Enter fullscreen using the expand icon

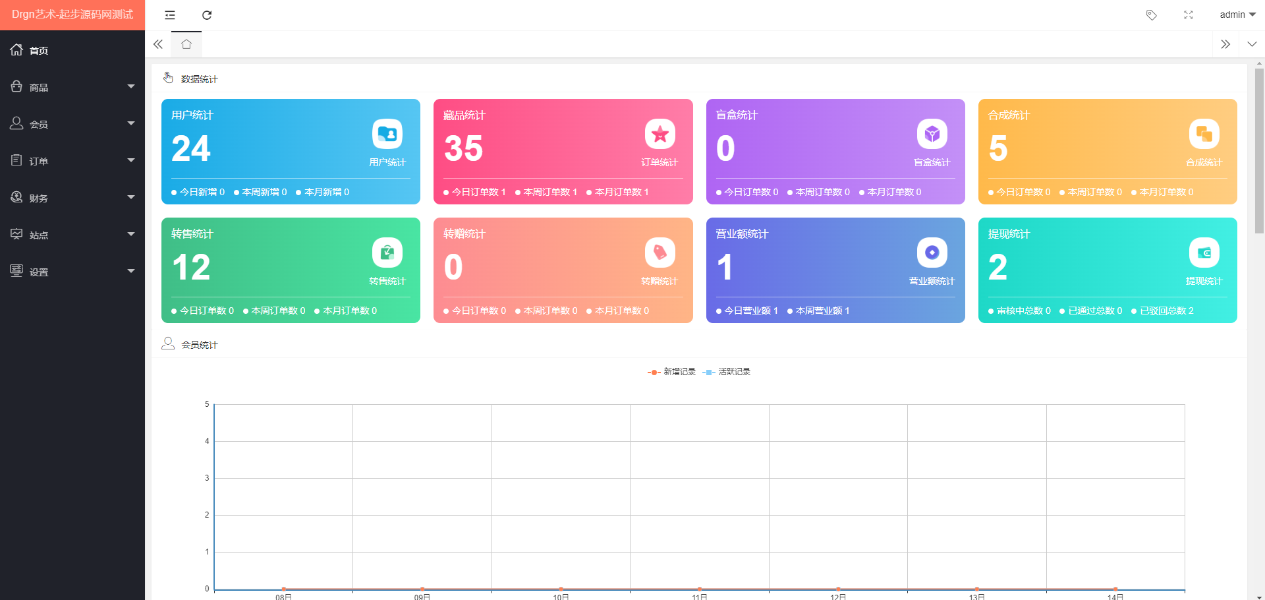pos(1188,15)
